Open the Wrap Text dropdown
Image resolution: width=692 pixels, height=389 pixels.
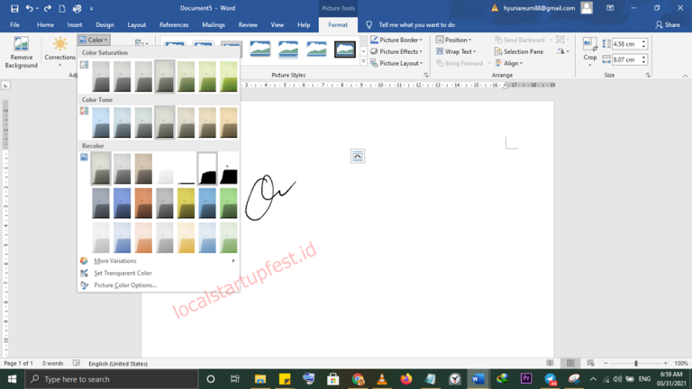click(x=456, y=51)
